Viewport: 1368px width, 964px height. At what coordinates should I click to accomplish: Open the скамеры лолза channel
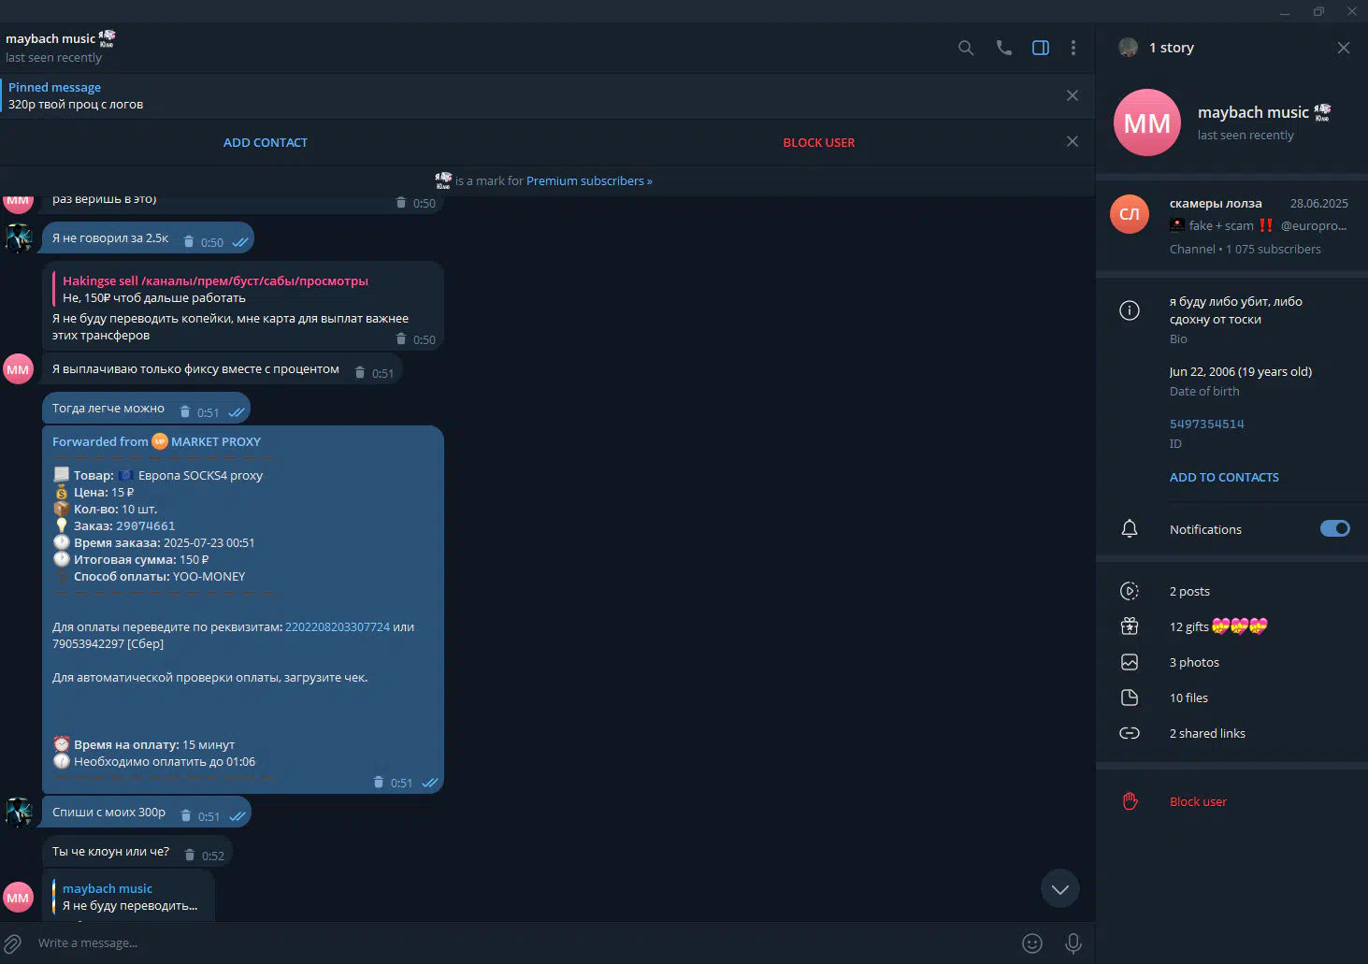tap(1231, 225)
